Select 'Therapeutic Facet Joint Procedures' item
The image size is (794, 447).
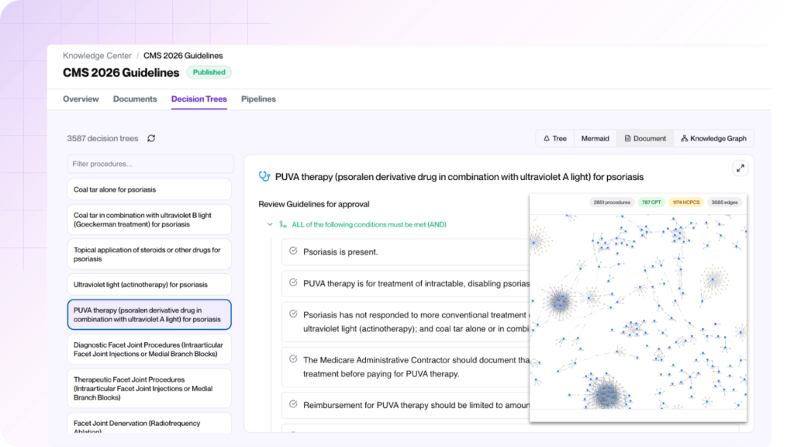[x=150, y=388]
